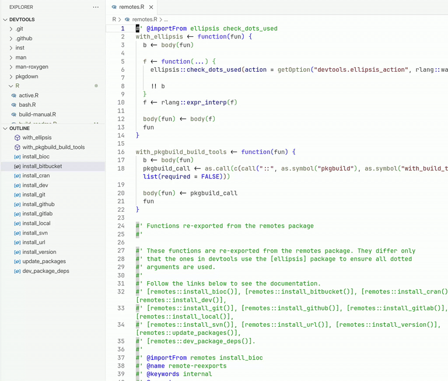Open Explorer more actions ellipsis menu

96,7
